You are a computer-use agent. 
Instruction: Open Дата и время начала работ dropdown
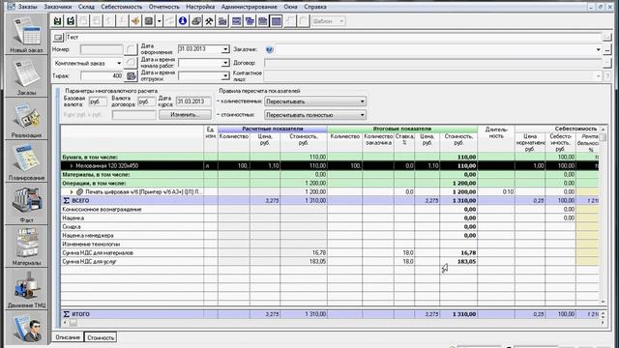pyautogui.click(x=225, y=63)
